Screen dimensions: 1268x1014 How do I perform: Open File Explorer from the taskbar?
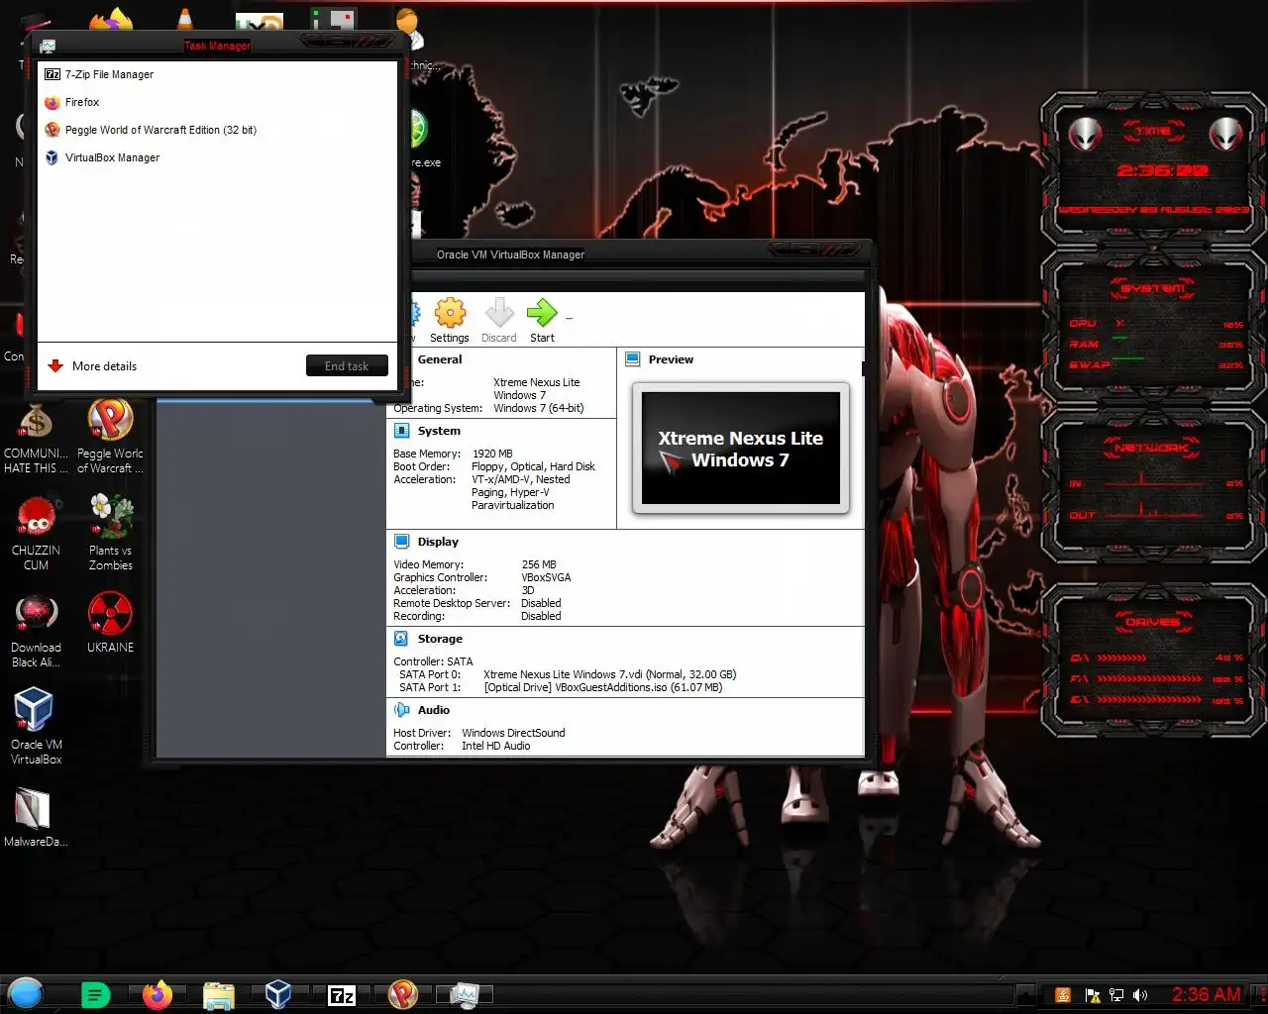coord(218,994)
